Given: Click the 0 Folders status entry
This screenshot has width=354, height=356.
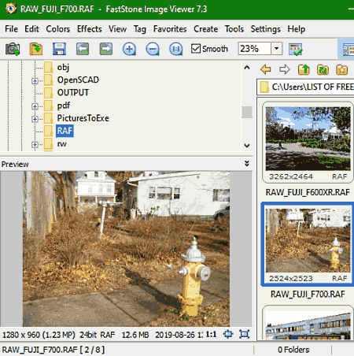Looking at the screenshot, I should coord(293,350).
